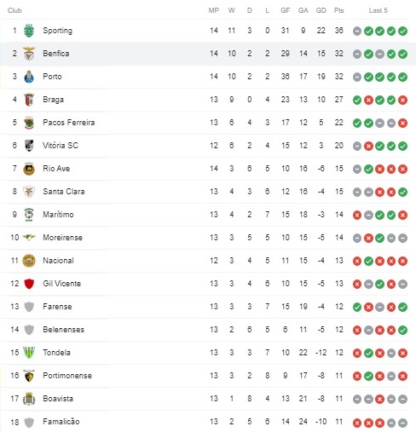Viewport: 416px width, 432px height.
Task: Click Famalicão's first red loss indicator
Action: pyautogui.click(x=357, y=423)
